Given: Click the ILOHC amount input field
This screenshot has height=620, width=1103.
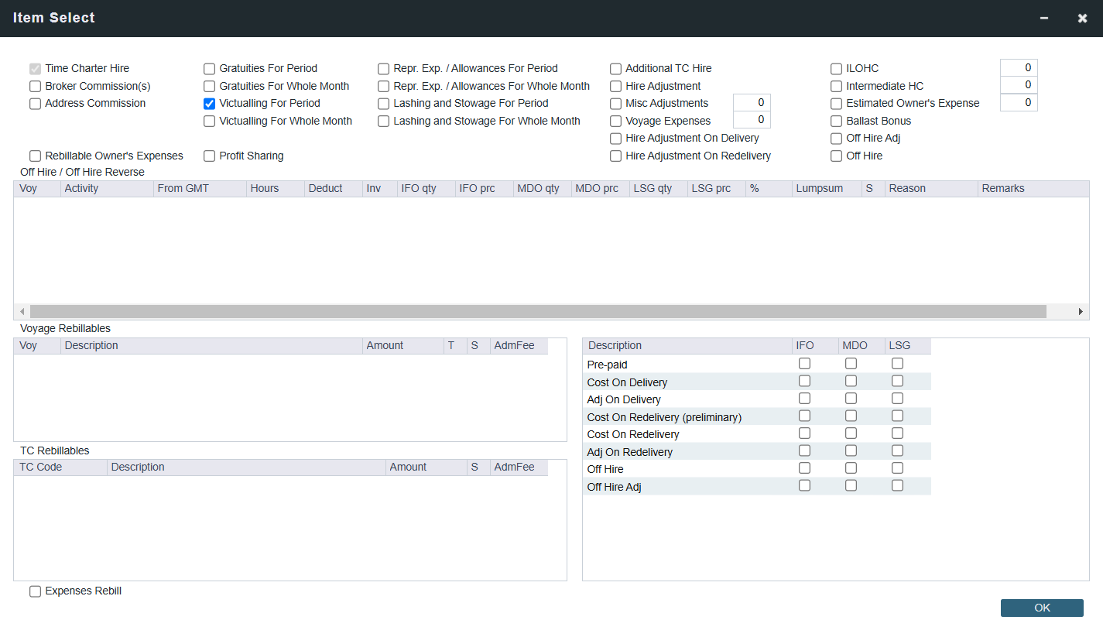Looking at the screenshot, I should (x=1019, y=68).
